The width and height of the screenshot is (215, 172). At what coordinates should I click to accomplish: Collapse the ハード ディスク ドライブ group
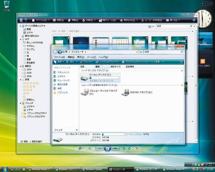[182, 70]
